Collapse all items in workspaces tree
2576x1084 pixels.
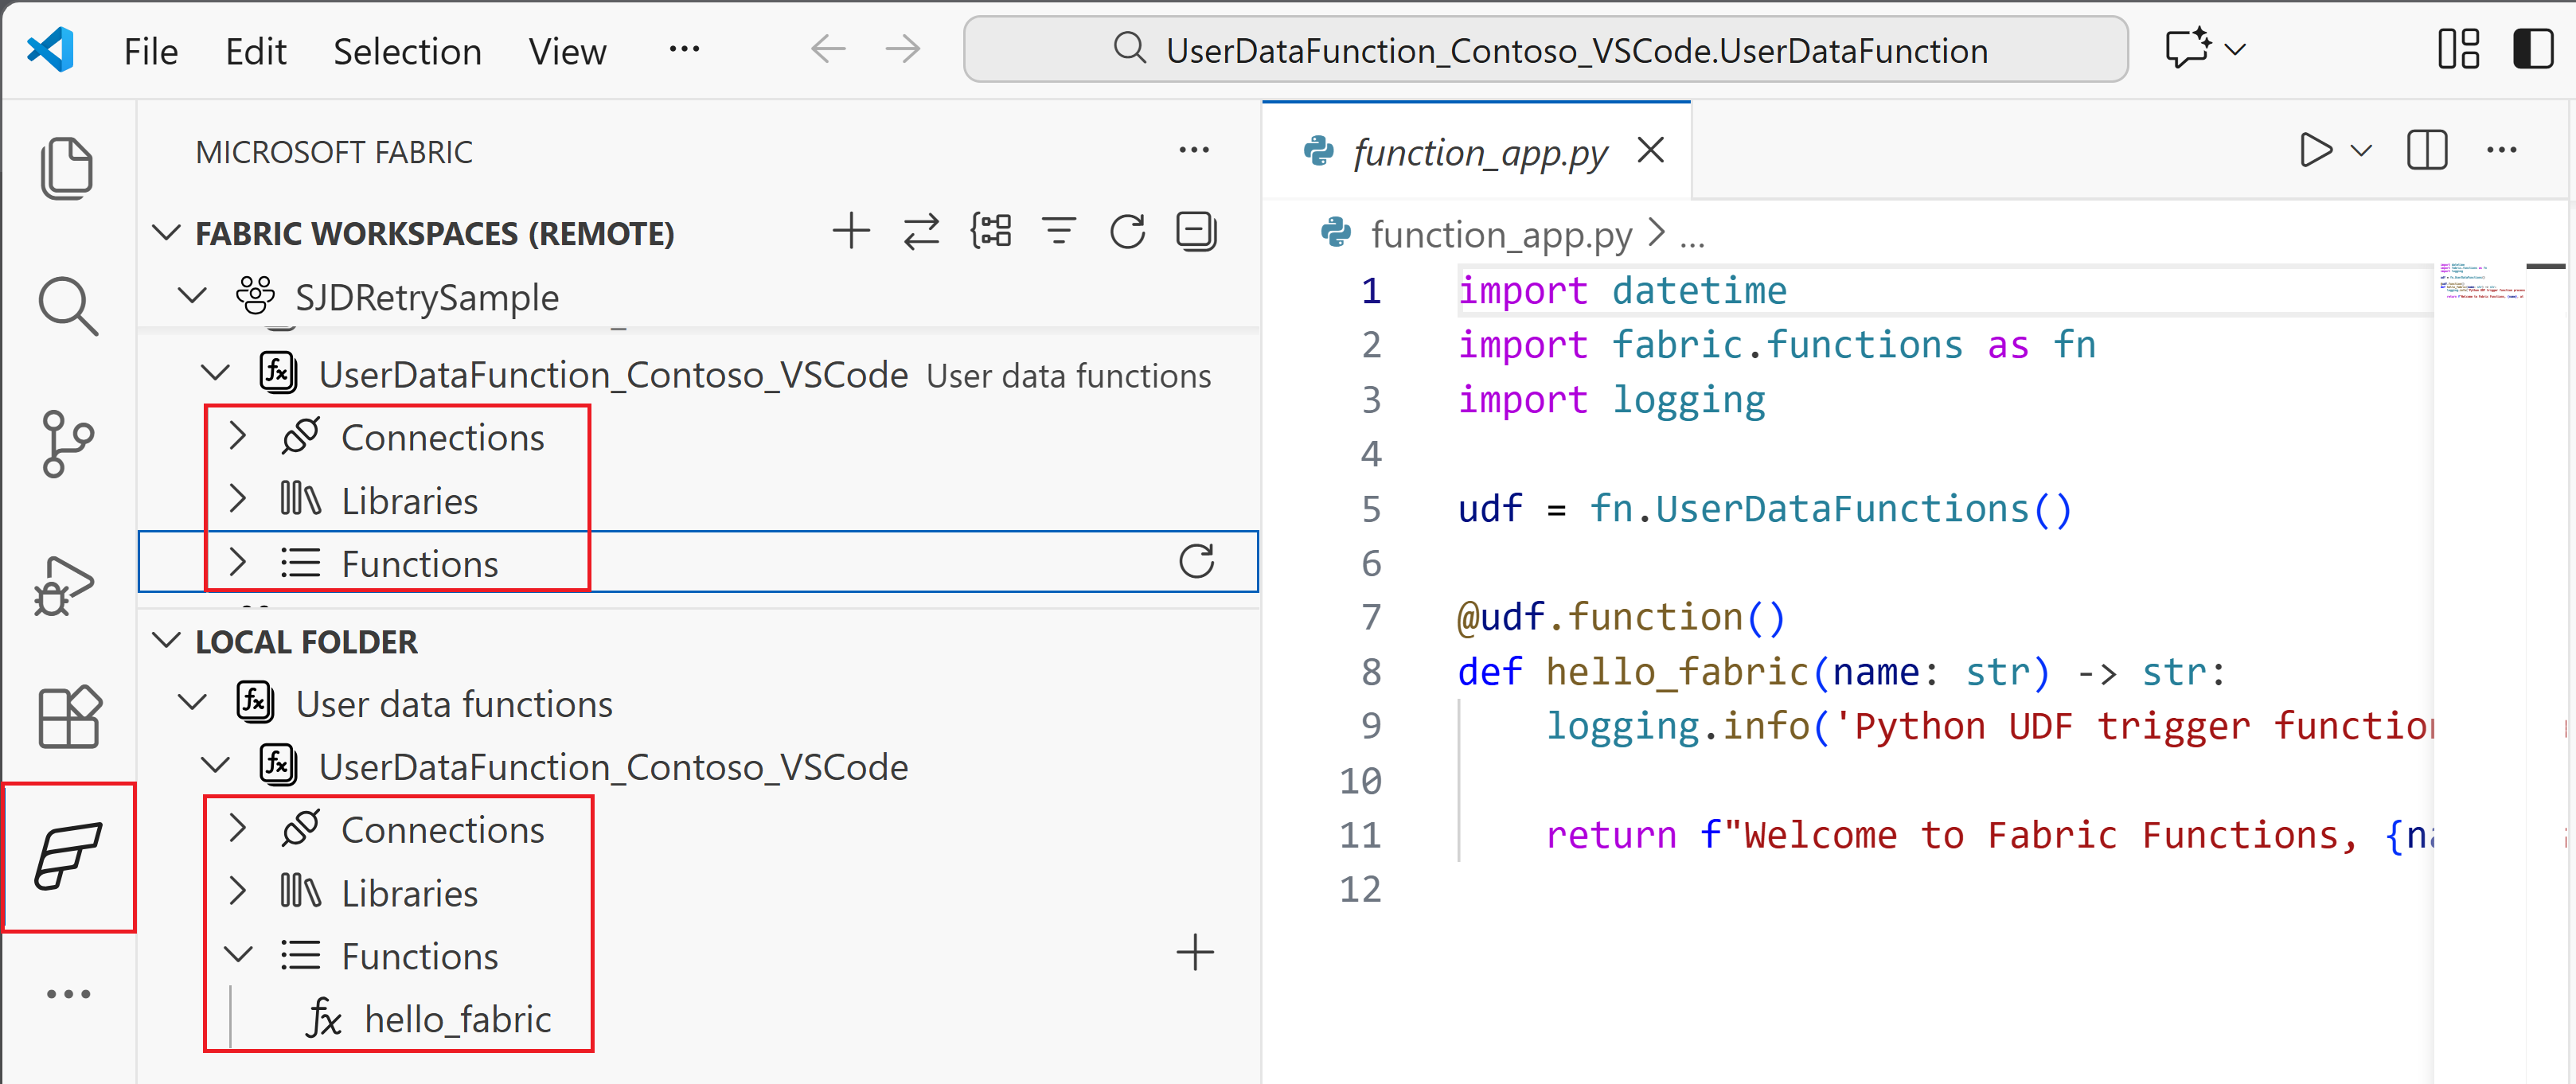[x=1196, y=232]
